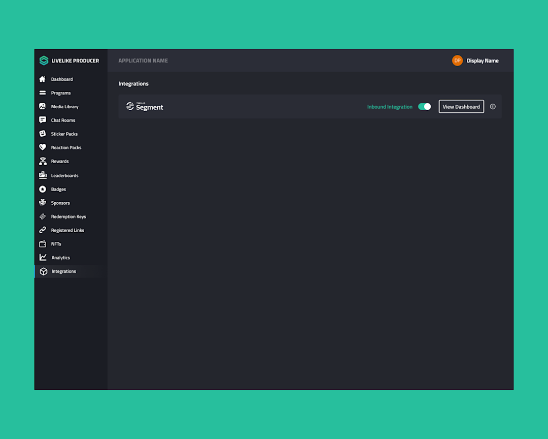548x439 pixels.
Task: Click the Chat Rooms speech bubble icon
Action: (x=42, y=120)
